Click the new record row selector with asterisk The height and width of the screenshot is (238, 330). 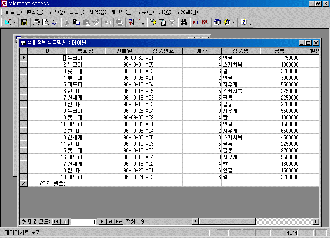pos(24,183)
